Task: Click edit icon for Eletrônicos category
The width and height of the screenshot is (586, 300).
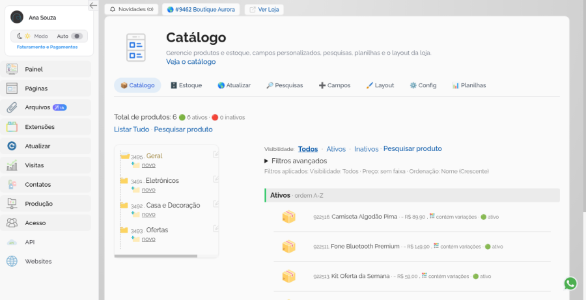Action: coord(216,179)
